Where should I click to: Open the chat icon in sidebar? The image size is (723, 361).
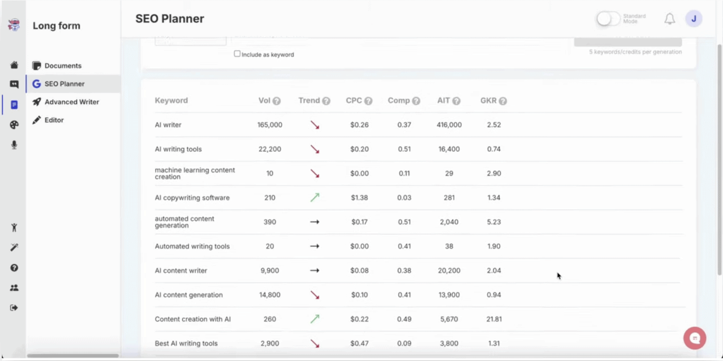click(x=14, y=84)
